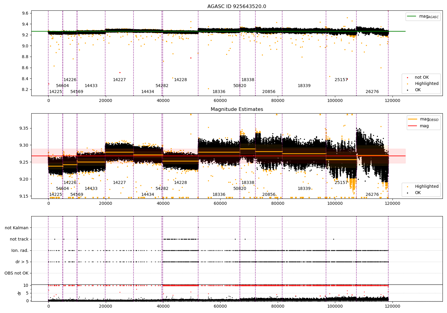Click OBSID label 54604 in Magnitude Estimates plot
447x313 pixels.
(x=63, y=189)
